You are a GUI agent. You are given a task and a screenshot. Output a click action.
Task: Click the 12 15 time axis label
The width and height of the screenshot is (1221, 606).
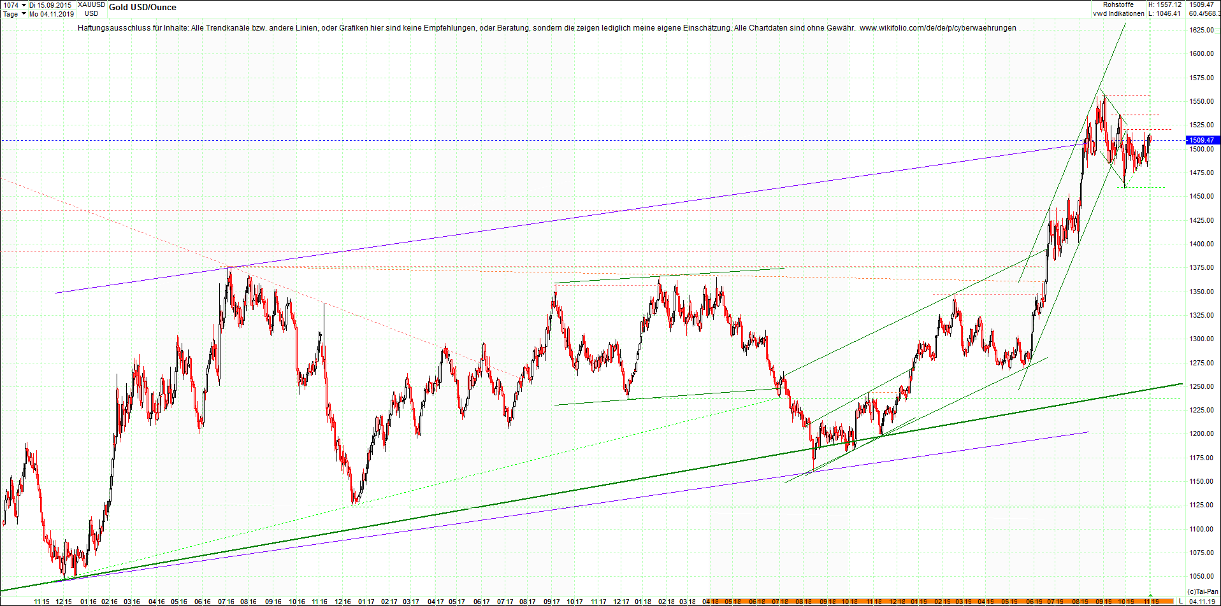point(63,602)
